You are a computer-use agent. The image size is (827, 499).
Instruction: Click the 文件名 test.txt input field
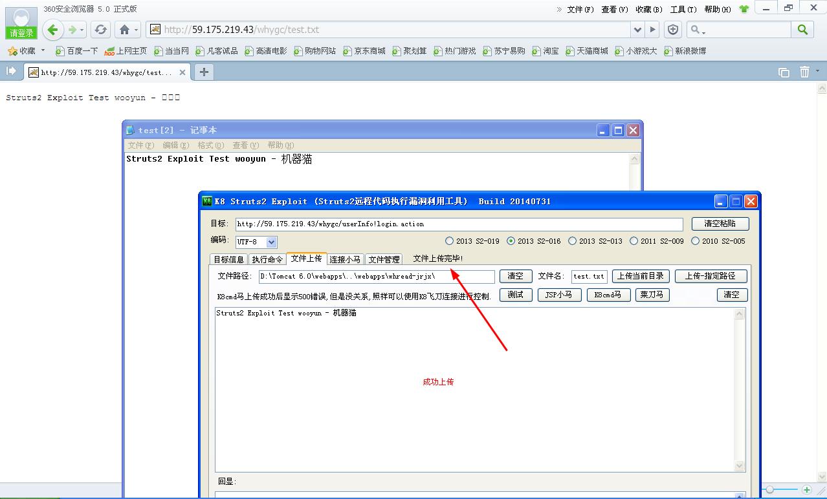[x=590, y=277]
